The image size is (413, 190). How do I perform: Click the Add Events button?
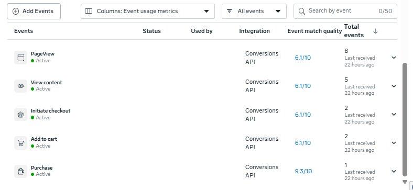(x=34, y=12)
